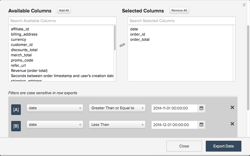Image resolution: width=250 pixels, height=156 pixels.
Task: Open filter A column dropdown showing date
Action: (x=55, y=108)
